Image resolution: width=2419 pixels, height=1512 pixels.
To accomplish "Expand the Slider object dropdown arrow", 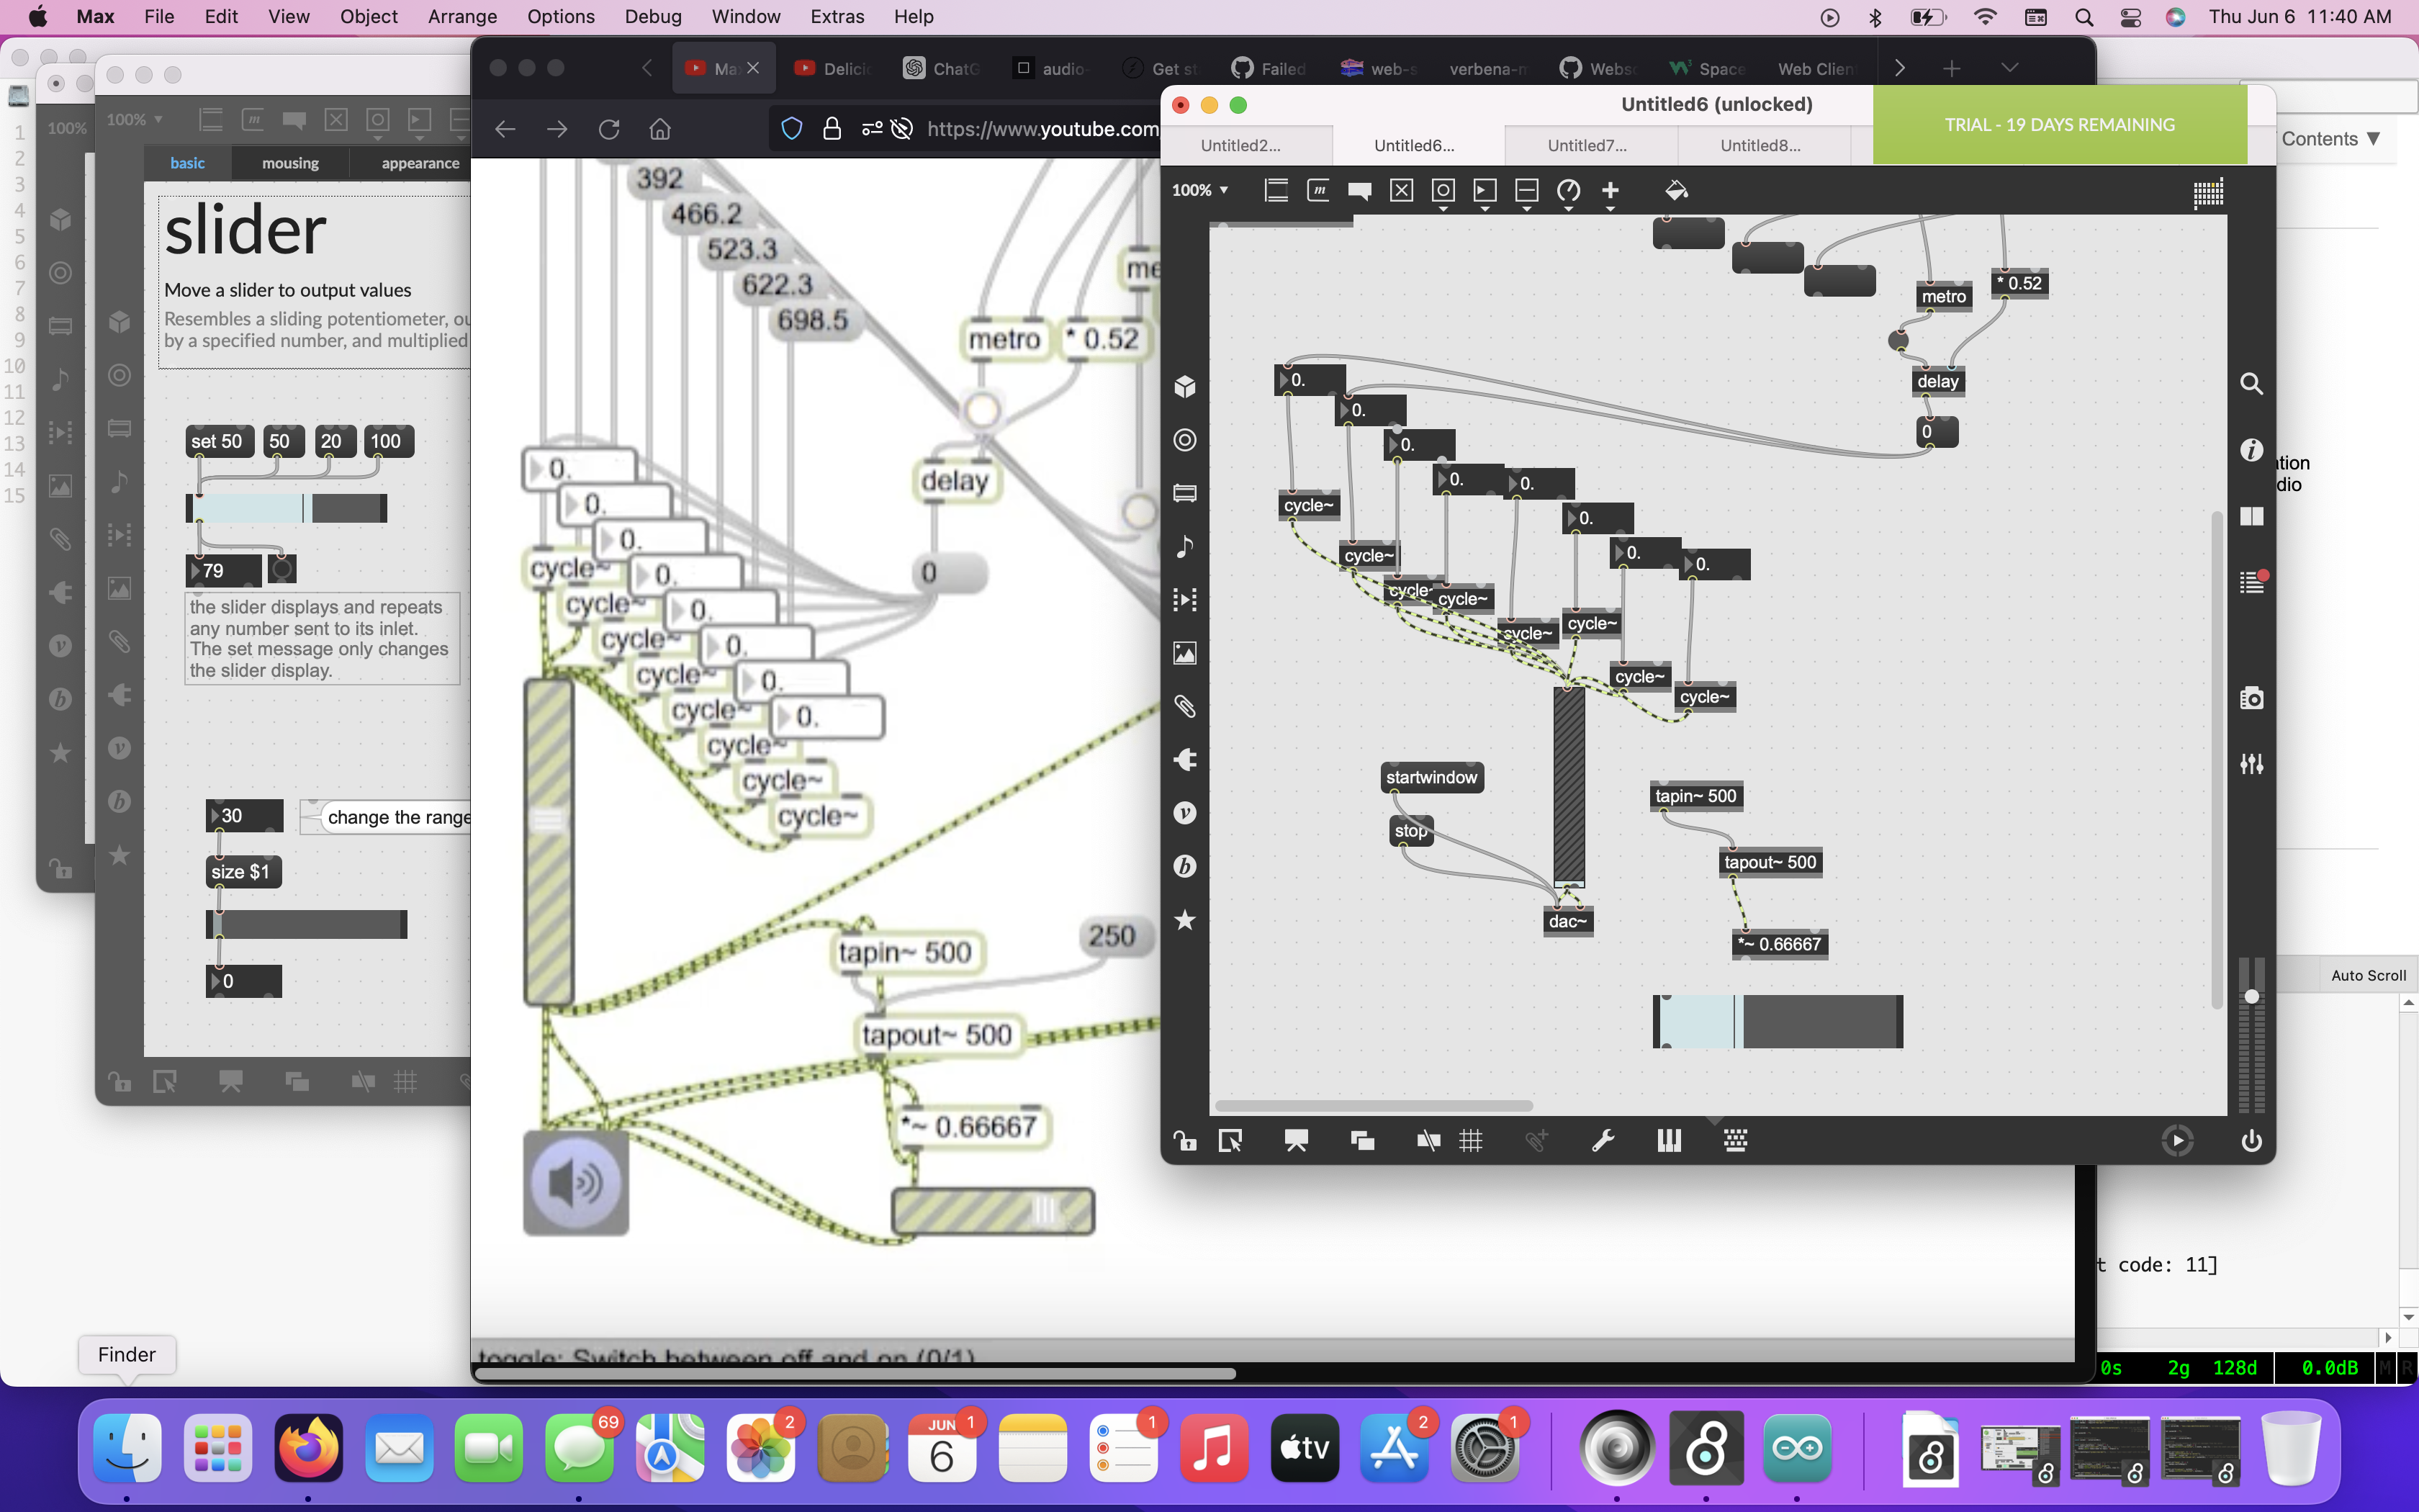I will [1526, 209].
